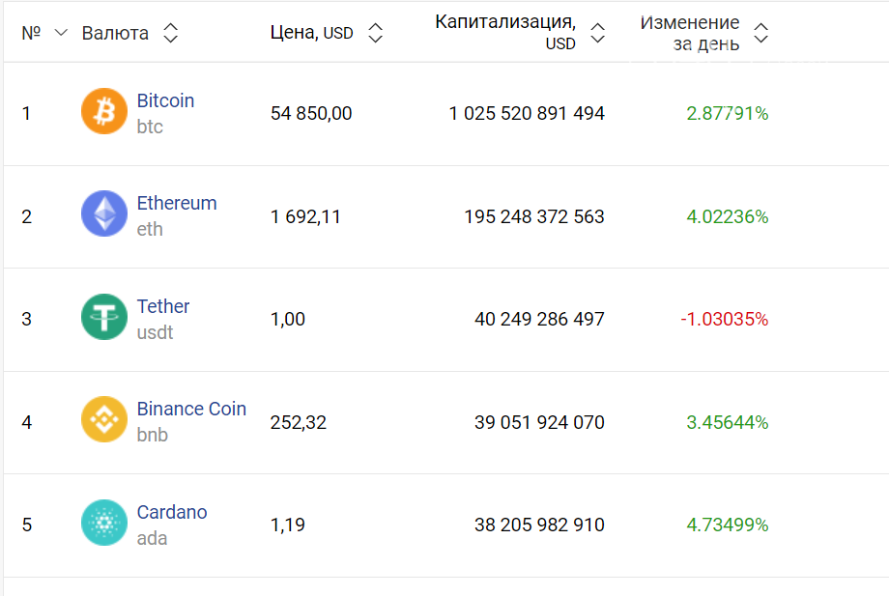Screen dimensions: 889x596
Task: Click Cardano price 1,19
Action: [x=287, y=525]
